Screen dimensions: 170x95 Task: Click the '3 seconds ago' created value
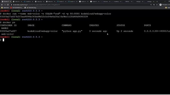(98, 31)
